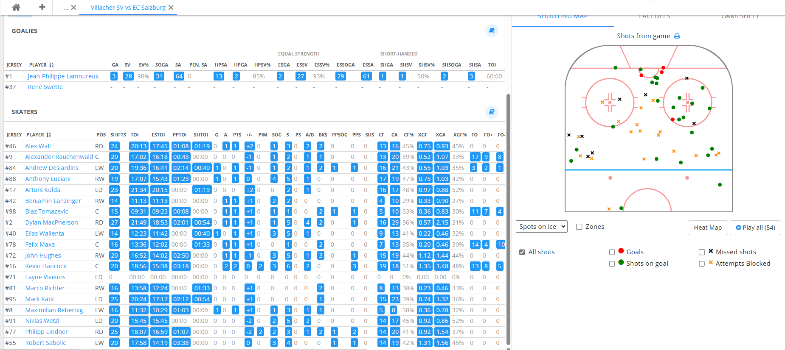The width and height of the screenshot is (785, 350).
Task: Click the skaters table vertical scrollbar
Action: 508,212
